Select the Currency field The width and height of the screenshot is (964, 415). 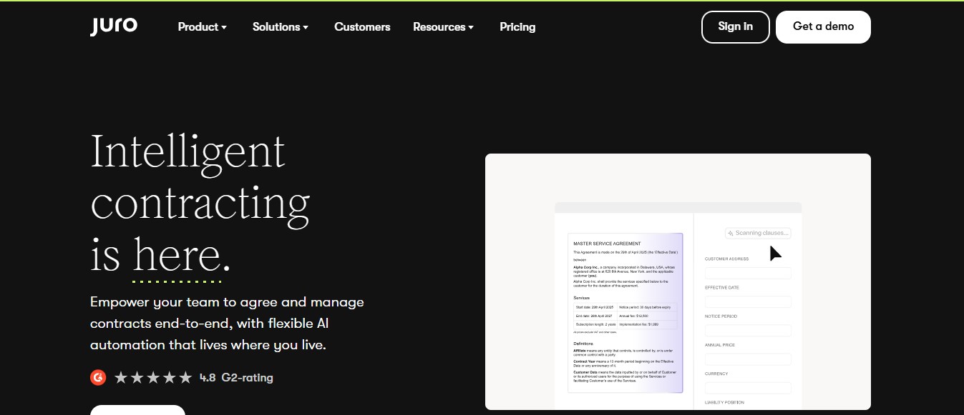pyautogui.click(x=748, y=388)
